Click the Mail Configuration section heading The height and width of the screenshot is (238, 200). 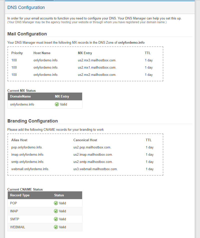[27, 34]
